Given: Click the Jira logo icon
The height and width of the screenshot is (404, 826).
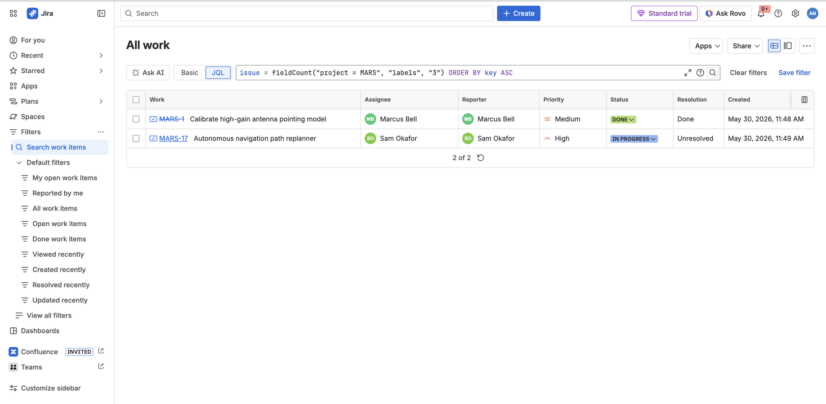Looking at the screenshot, I should (32, 13).
